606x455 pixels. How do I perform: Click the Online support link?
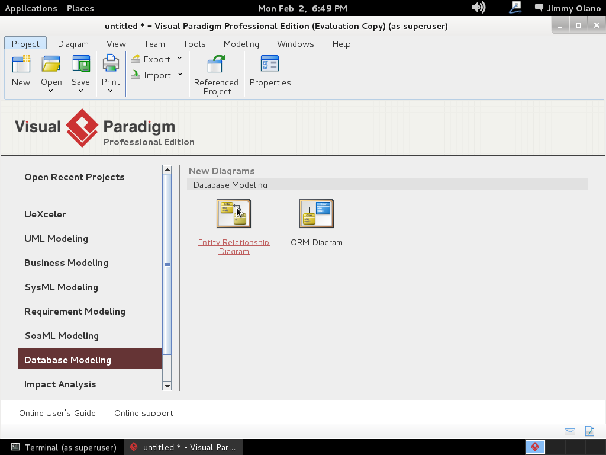pos(144,413)
